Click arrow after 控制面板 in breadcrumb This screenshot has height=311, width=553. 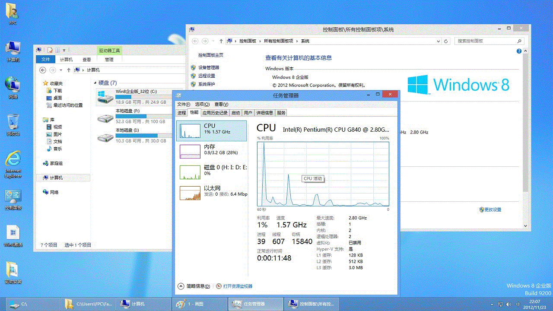(260, 41)
